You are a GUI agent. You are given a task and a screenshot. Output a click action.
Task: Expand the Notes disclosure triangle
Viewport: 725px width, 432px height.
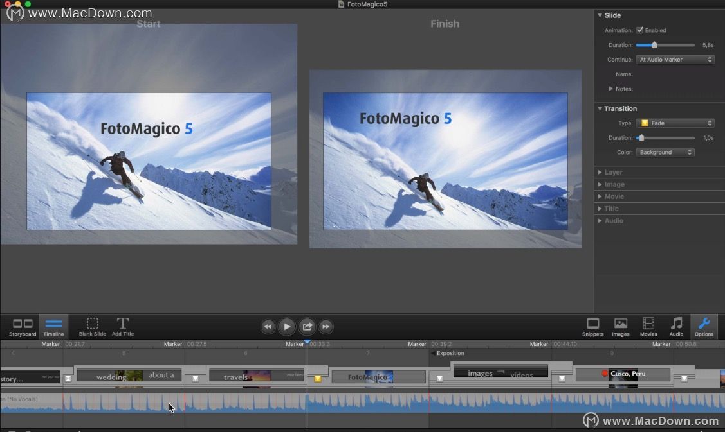pos(610,89)
